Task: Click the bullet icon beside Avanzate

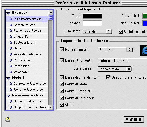Action: click(x=11, y=72)
